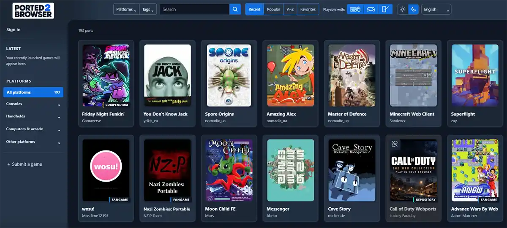Image resolution: width=507 pixels, height=228 pixels.
Task: Expand the Consoles platform group
Action: (x=33, y=104)
